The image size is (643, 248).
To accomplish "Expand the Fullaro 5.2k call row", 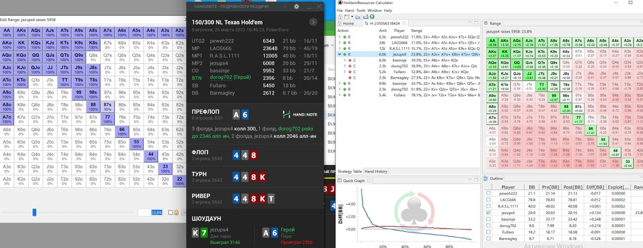I will [345, 72].
